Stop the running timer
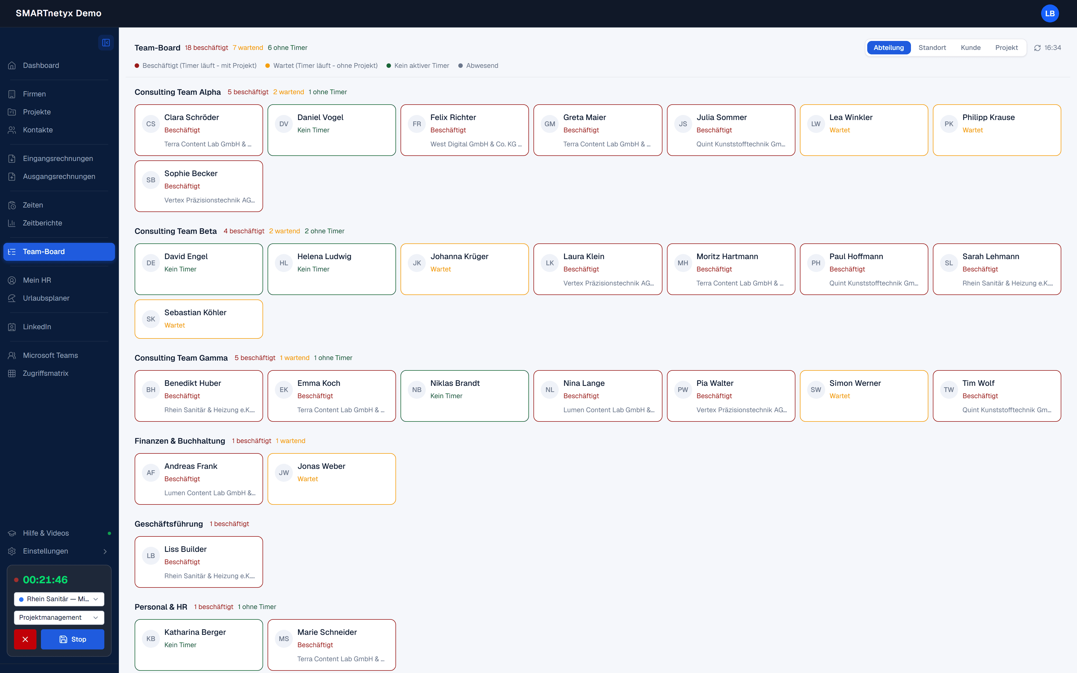 point(73,639)
